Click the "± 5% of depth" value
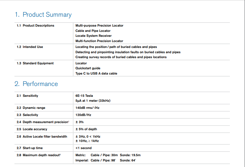 pyautogui.click(x=86, y=129)
